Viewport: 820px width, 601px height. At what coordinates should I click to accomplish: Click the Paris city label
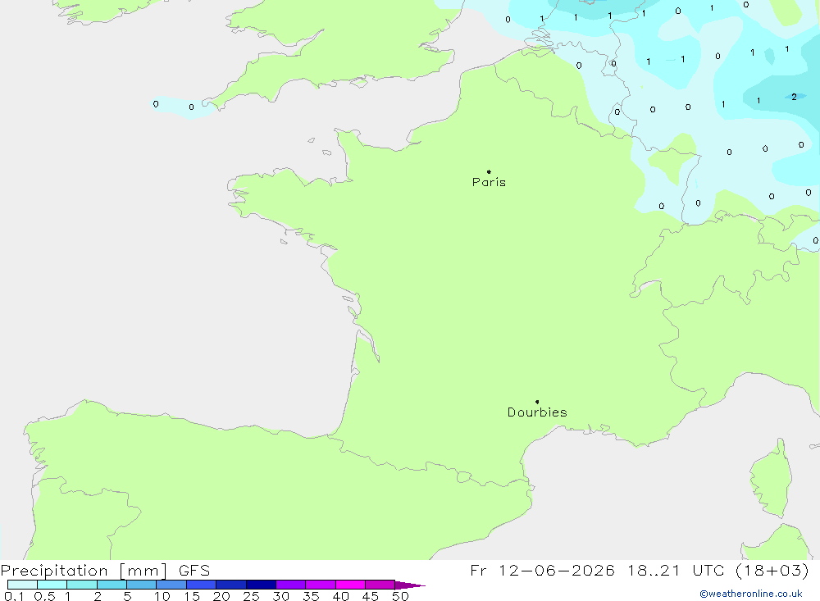(489, 182)
